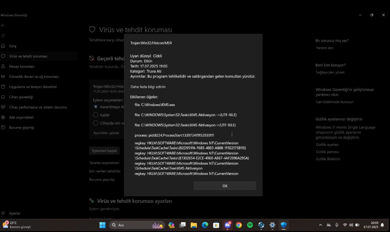Screen dimensions: 390x232
Task: Open the Koruma geçmişi link under threats
Action: click(x=102, y=179)
